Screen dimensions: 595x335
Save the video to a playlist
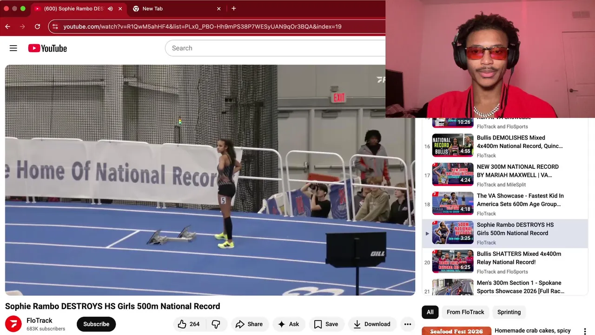point(326,324)
